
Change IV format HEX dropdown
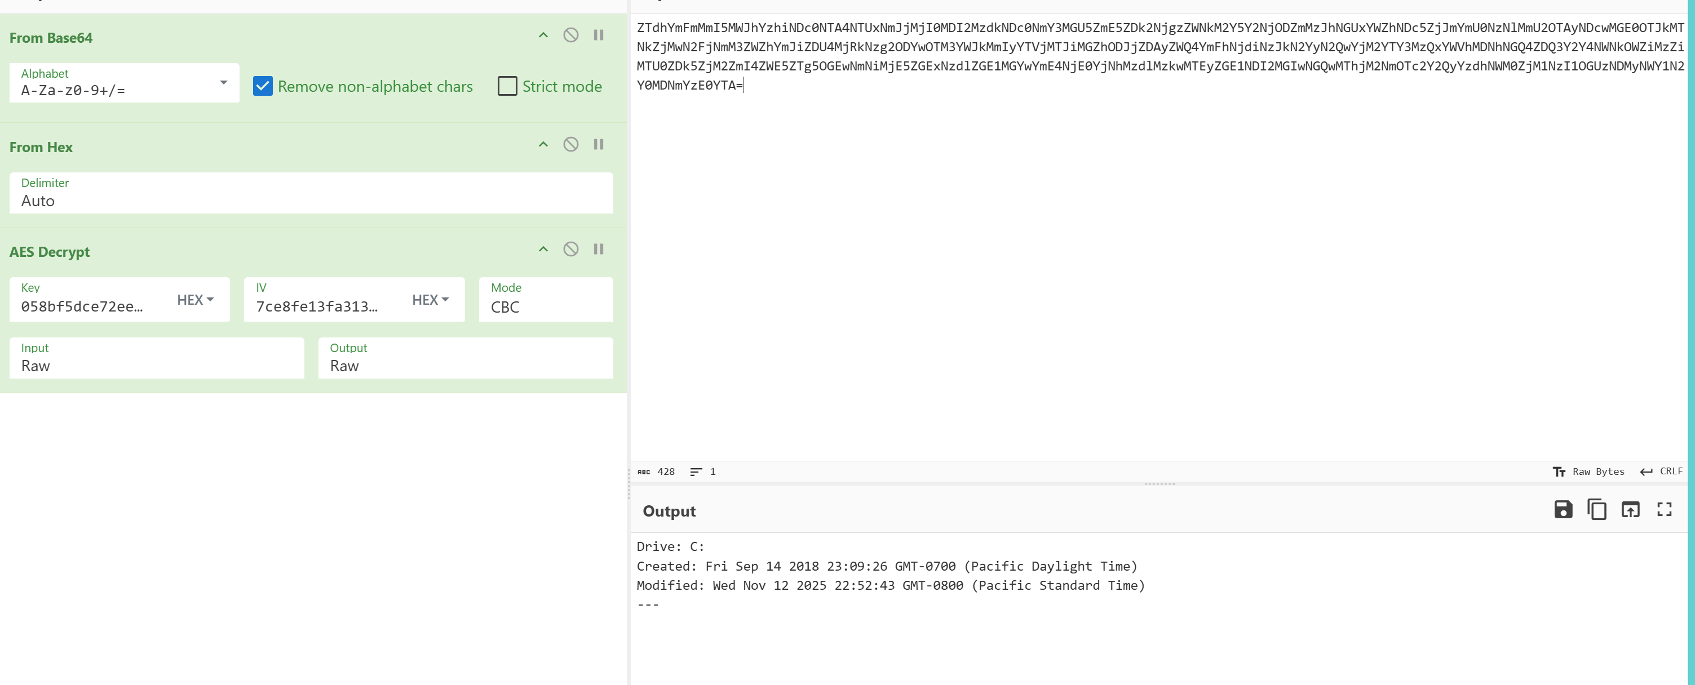[430, 300]
